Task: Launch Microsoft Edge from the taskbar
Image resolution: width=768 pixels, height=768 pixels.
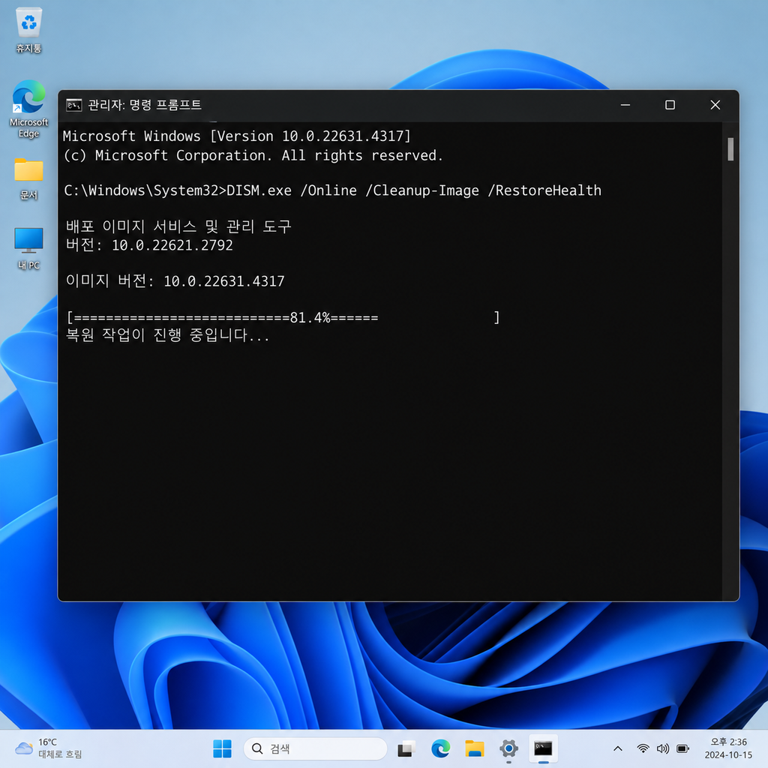Action: 441,748
